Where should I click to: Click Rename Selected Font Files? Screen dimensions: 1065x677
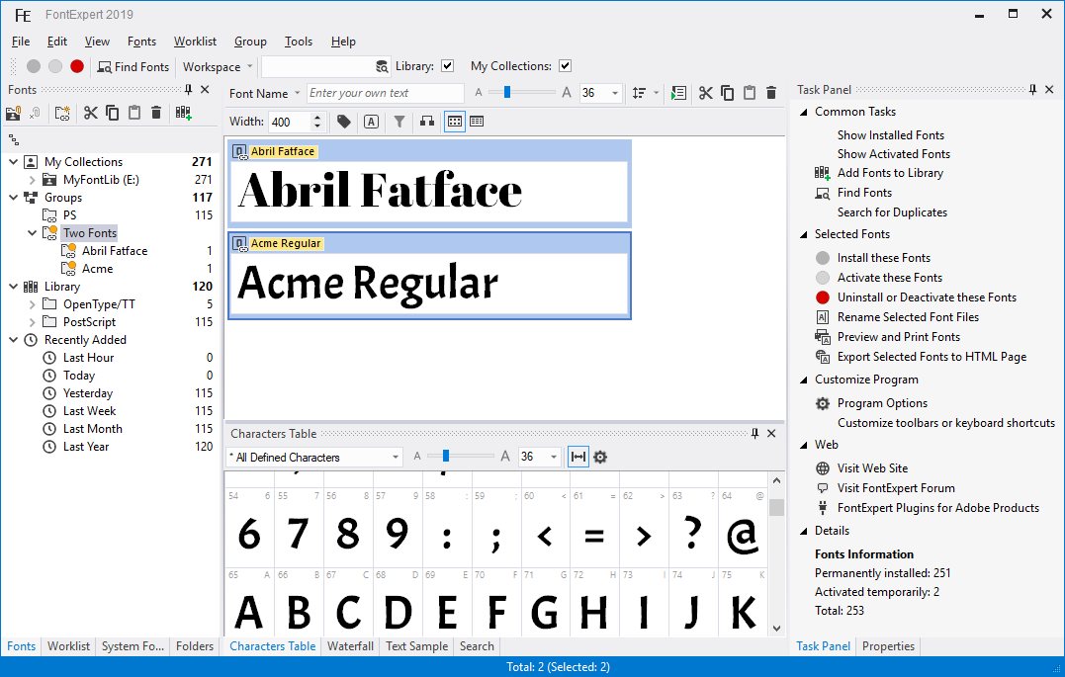point(908,317)
